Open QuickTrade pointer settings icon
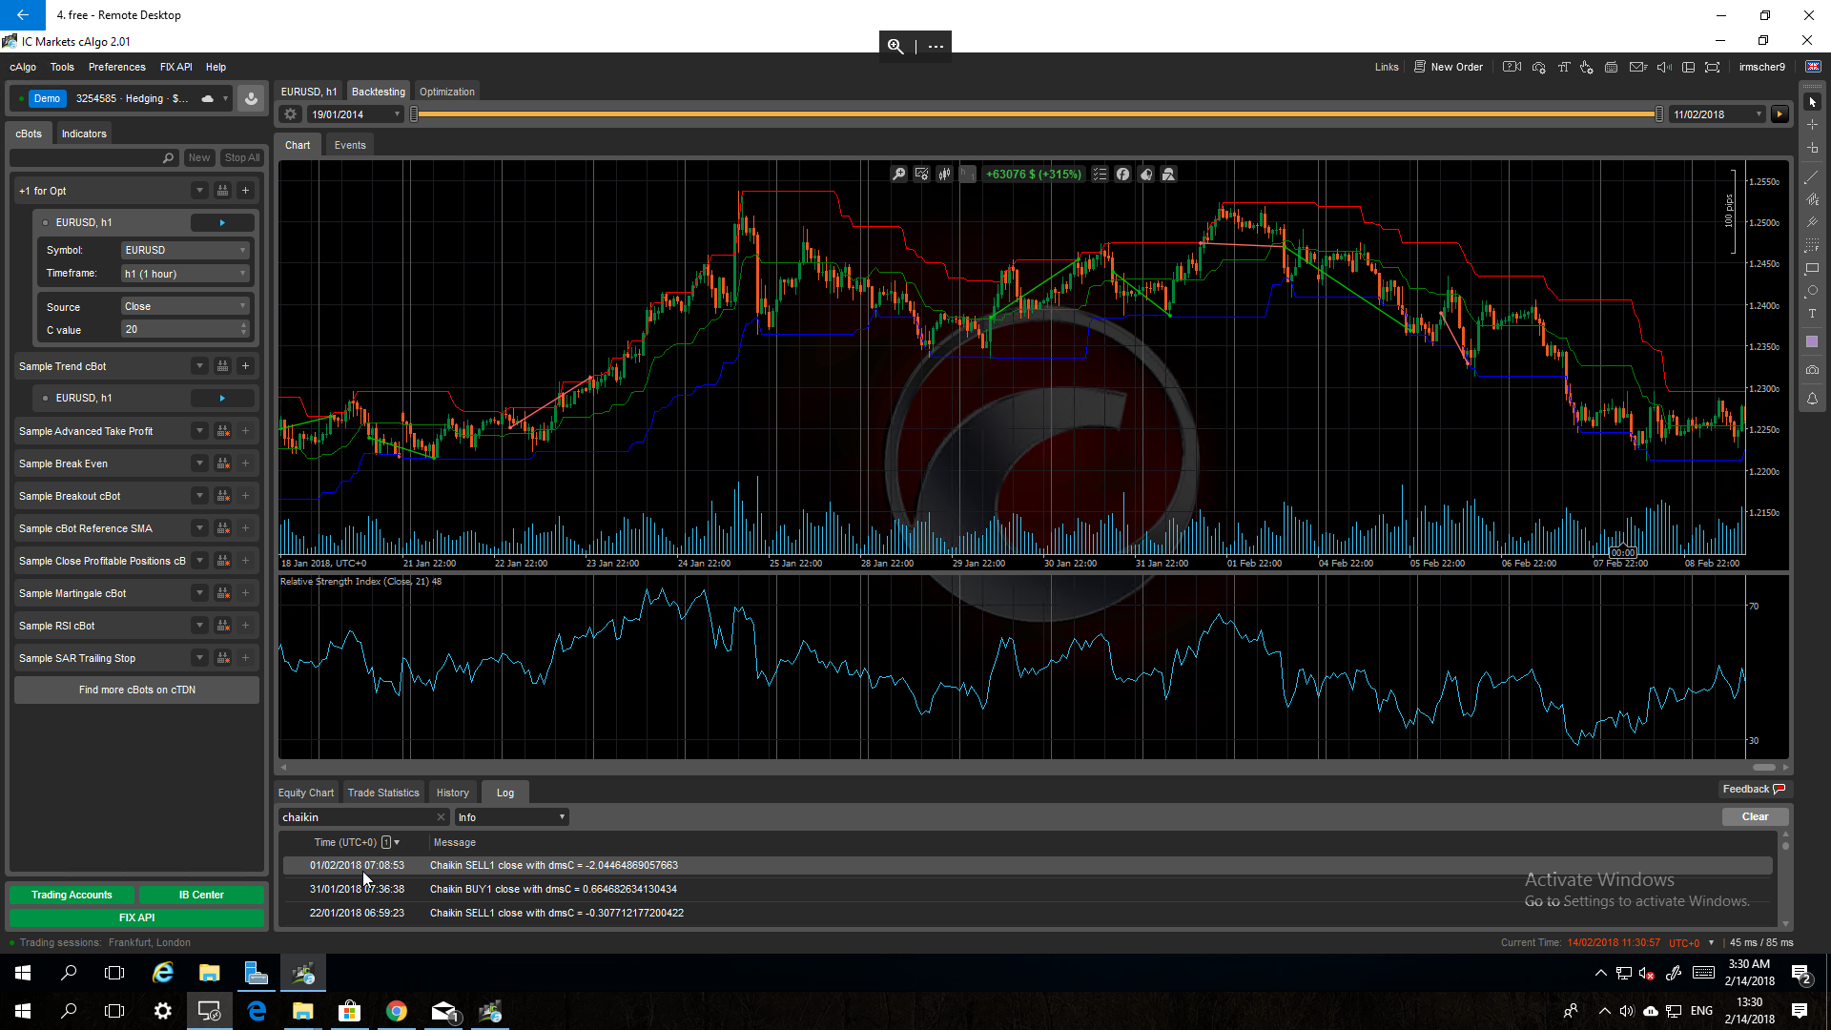This screenshot has width=1831, height=1030. tap(1587, 67)
